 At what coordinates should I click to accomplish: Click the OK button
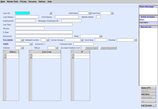[x=149, y=101]
